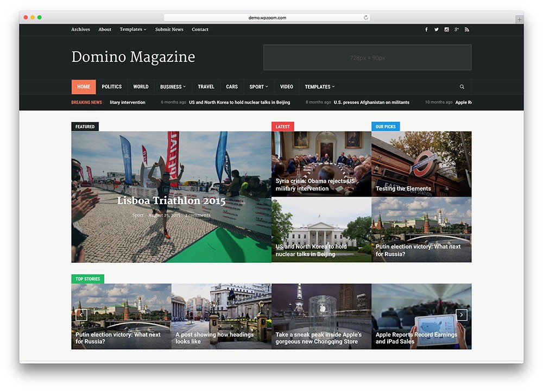The image size is (543, 391).
Task: Open Syria crisis Obama article thumbnail
Action: pyautogui.click(x=321, y=164)
